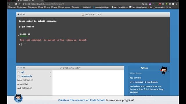Click the Secure padlock icon

pyautogui.click(x=23, y=4)
